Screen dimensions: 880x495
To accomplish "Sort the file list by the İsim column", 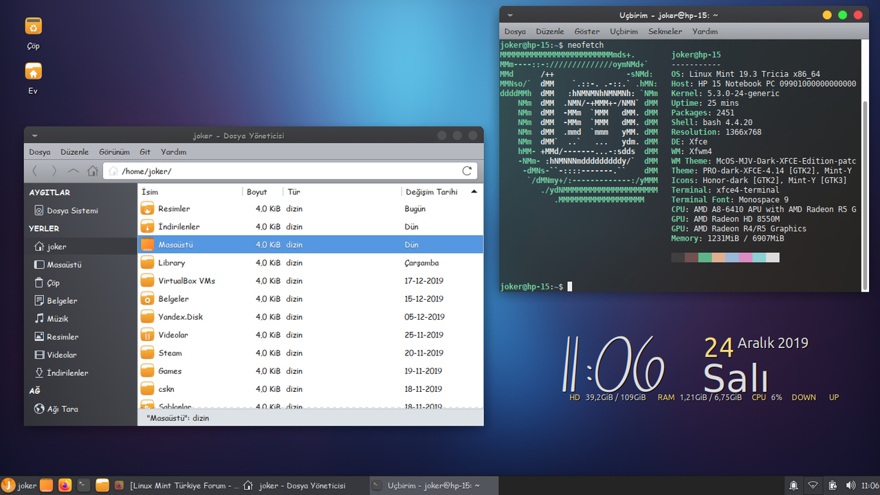I will (190, 192).
